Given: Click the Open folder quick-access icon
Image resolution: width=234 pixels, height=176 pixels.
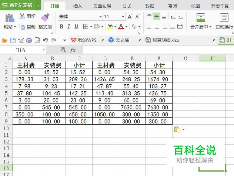Looking at the screenshot, I should (4, 40).
